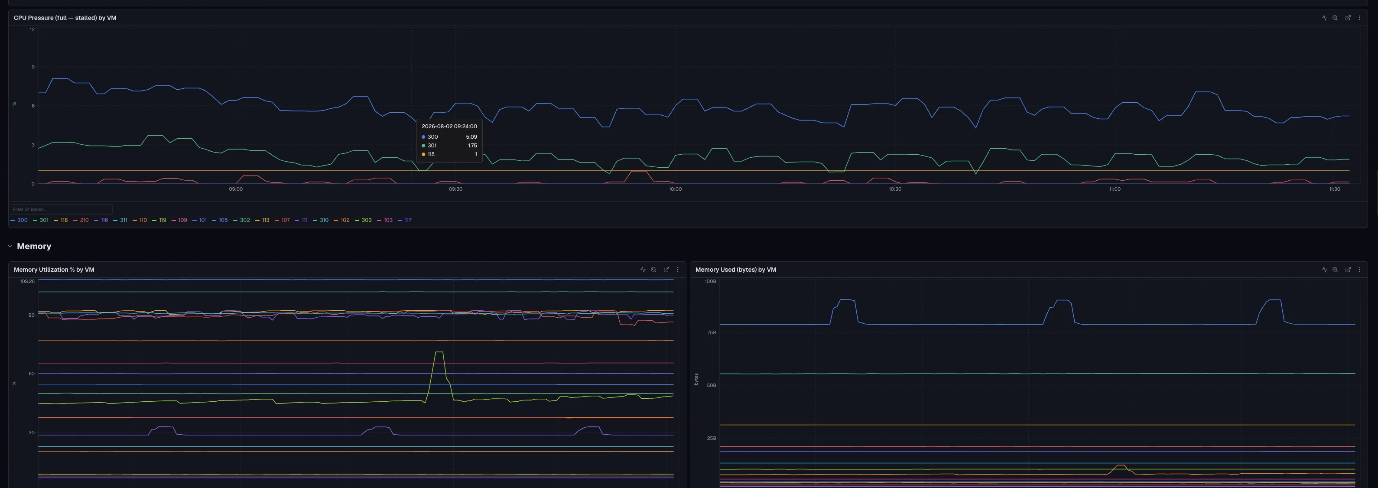Focus the Filter 21 series input

[x=60, y=209]
